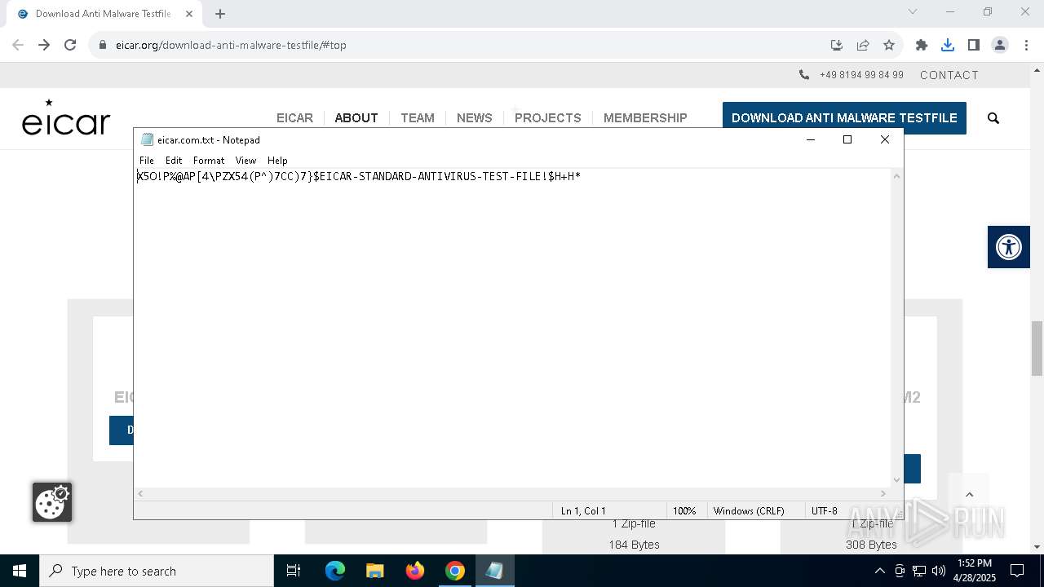This screenshot has height=587, width=1044.
Task: Switch to Notepad on taskbar
Action: 495,571
